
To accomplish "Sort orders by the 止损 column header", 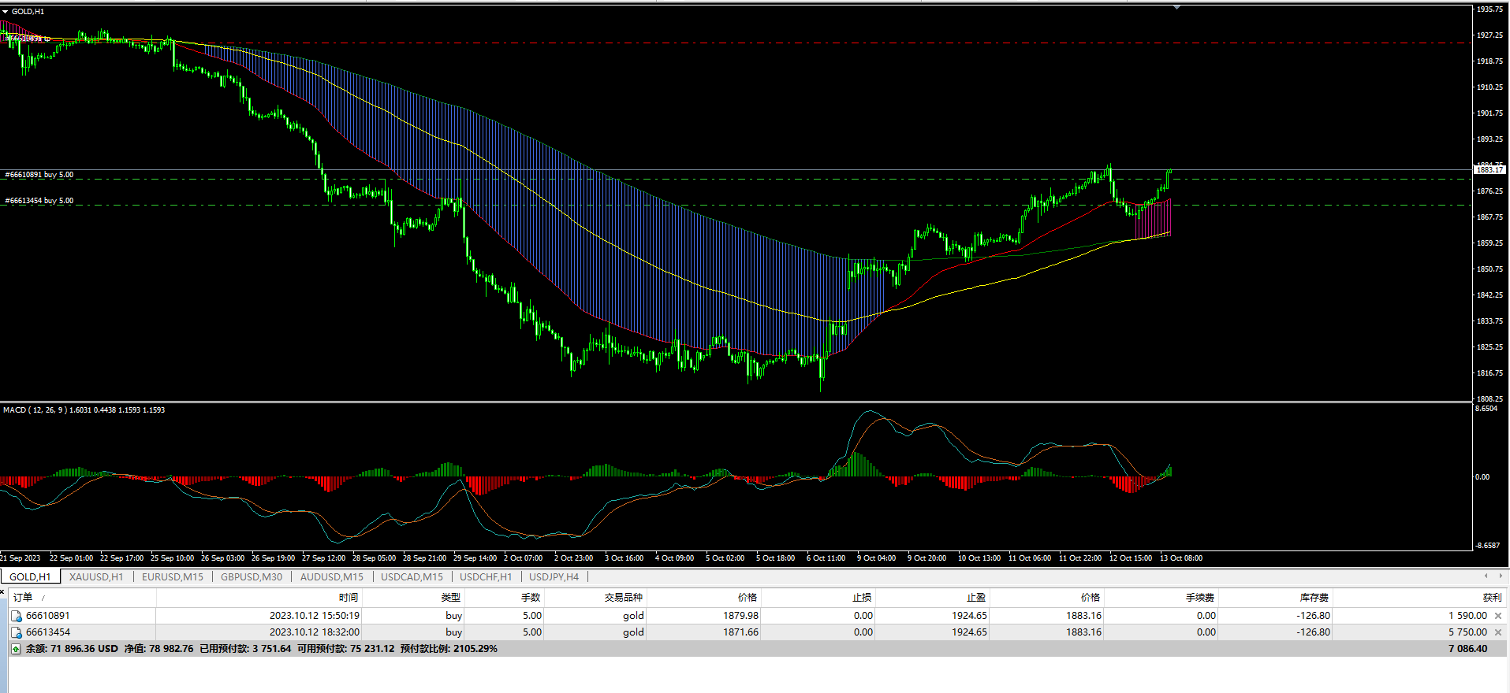I will pyautogui.click(x=862, y=598).
